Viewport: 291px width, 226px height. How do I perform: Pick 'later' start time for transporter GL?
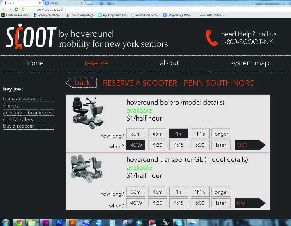(221, 203)
